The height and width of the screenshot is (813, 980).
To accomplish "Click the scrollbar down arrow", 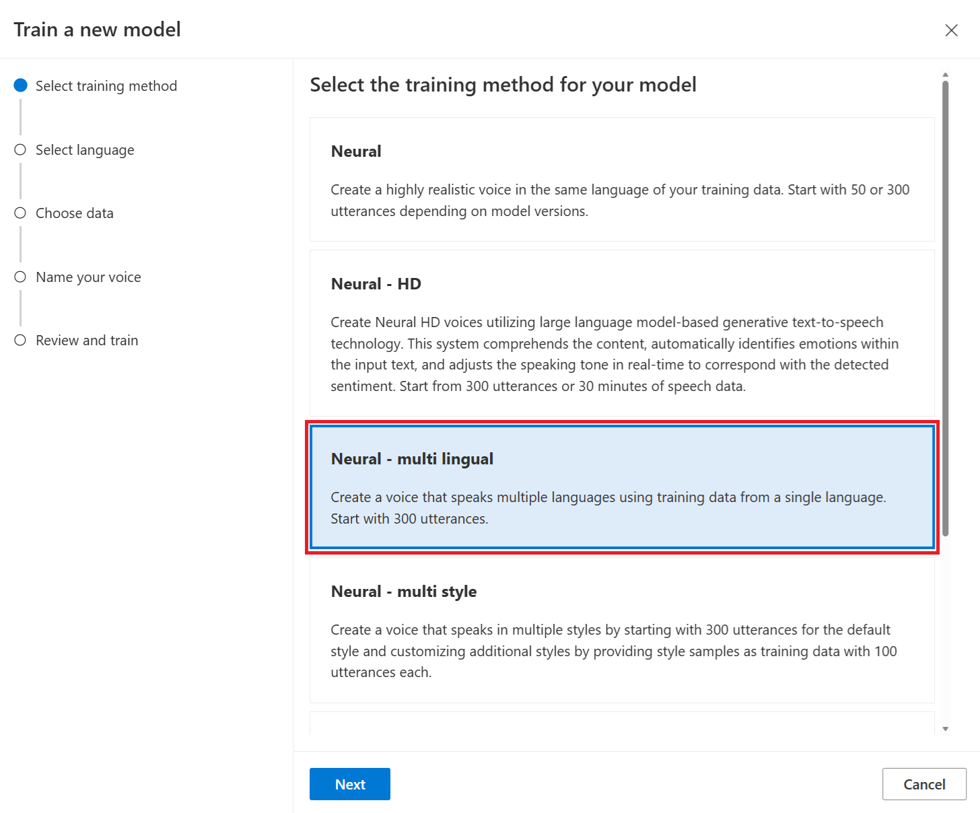I will click(946, 729).
